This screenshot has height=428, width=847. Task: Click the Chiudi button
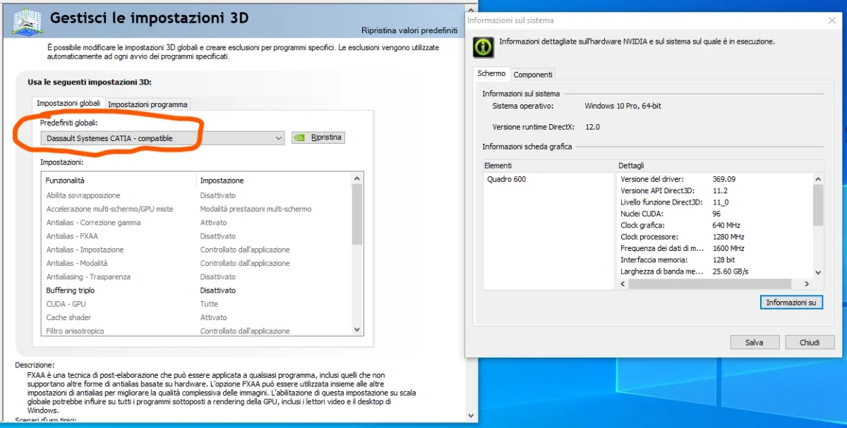pos(810,343)
